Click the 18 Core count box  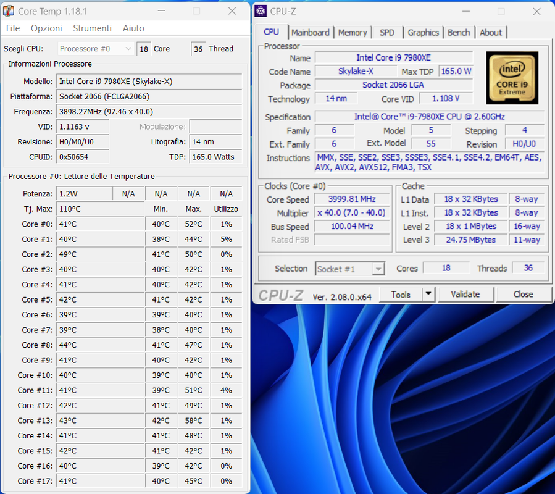coord(144,49)
